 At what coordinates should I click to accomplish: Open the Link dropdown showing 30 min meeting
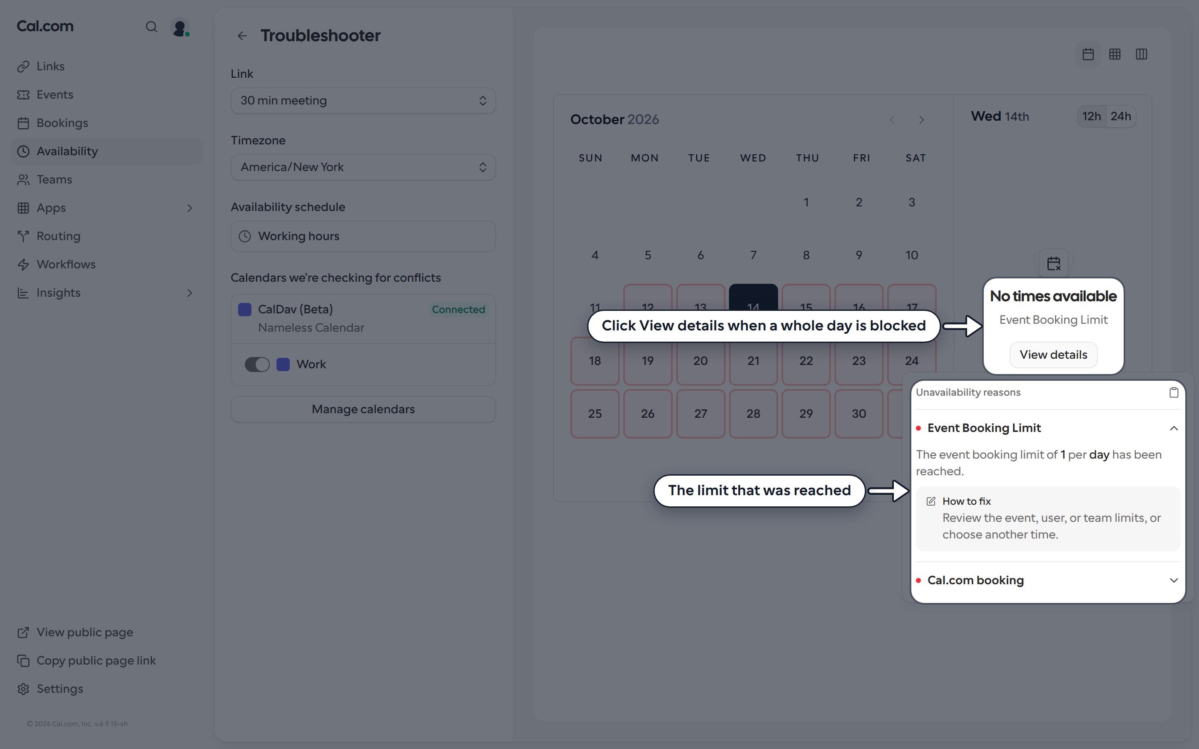click(363, 101)
